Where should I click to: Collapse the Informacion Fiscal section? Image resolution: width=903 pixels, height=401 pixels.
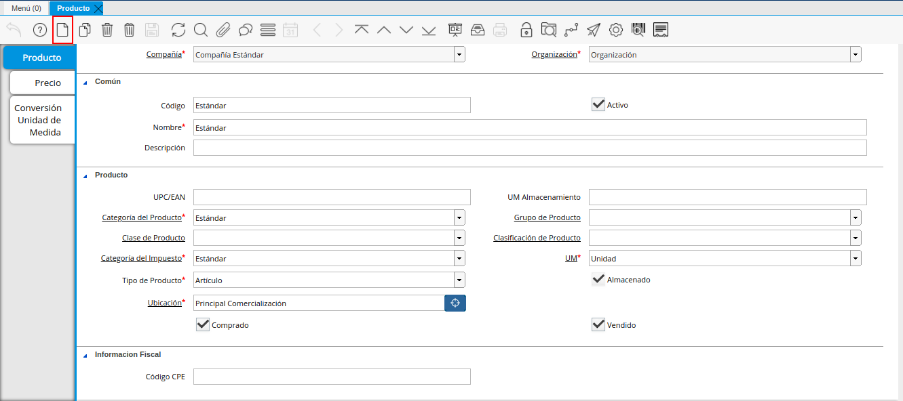(85, 355)
